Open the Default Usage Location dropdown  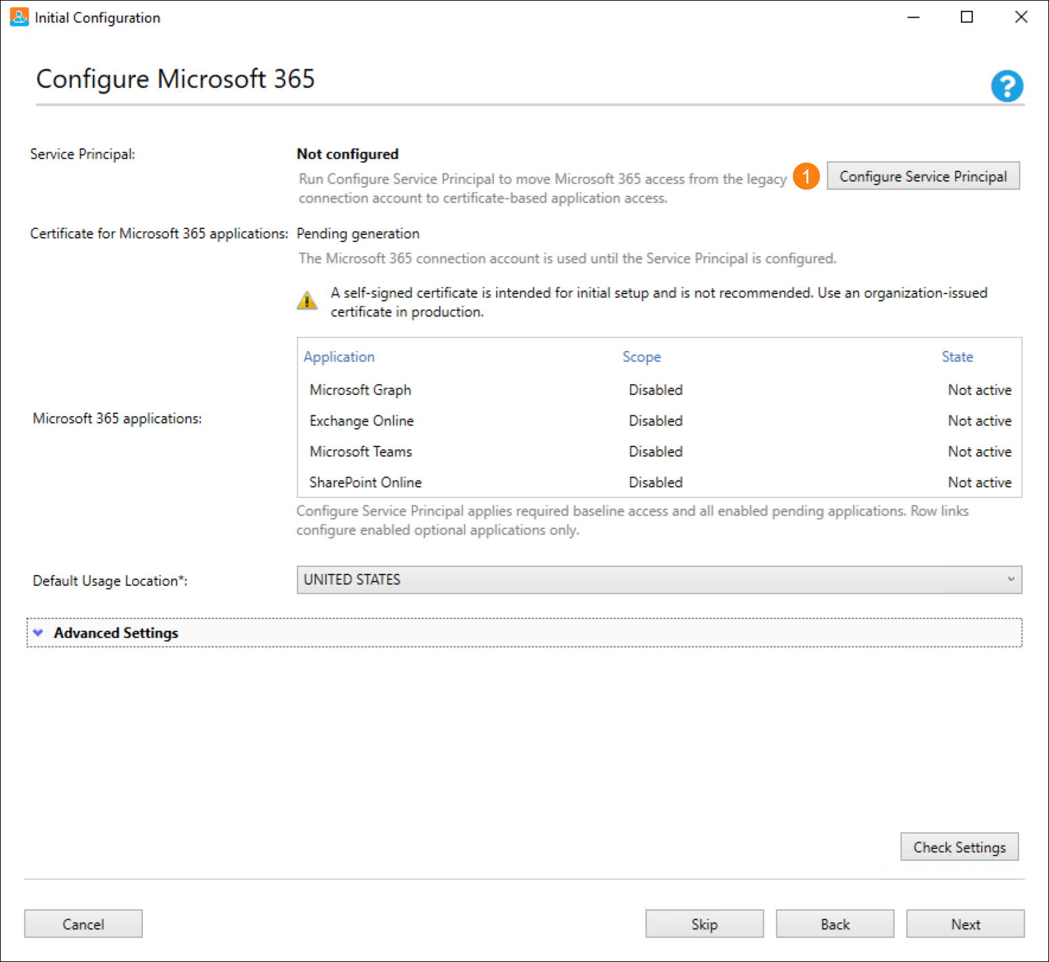(659, 580)
